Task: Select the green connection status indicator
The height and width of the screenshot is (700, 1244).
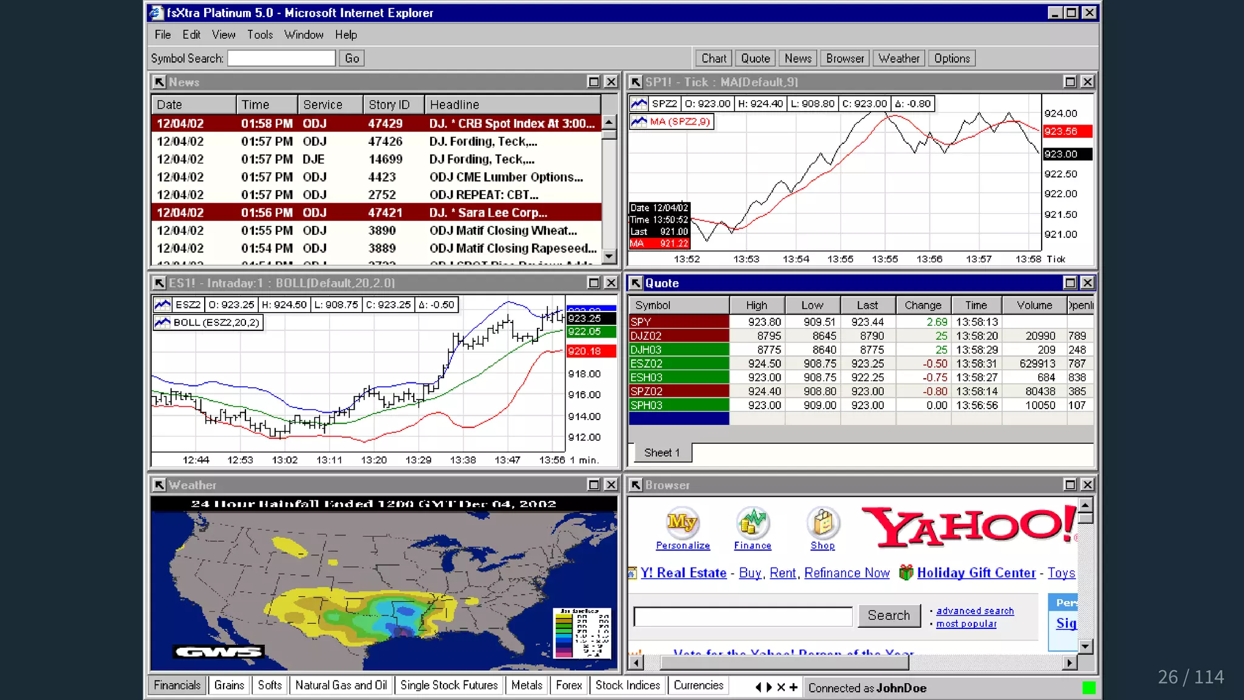Action: [1088, 687]
